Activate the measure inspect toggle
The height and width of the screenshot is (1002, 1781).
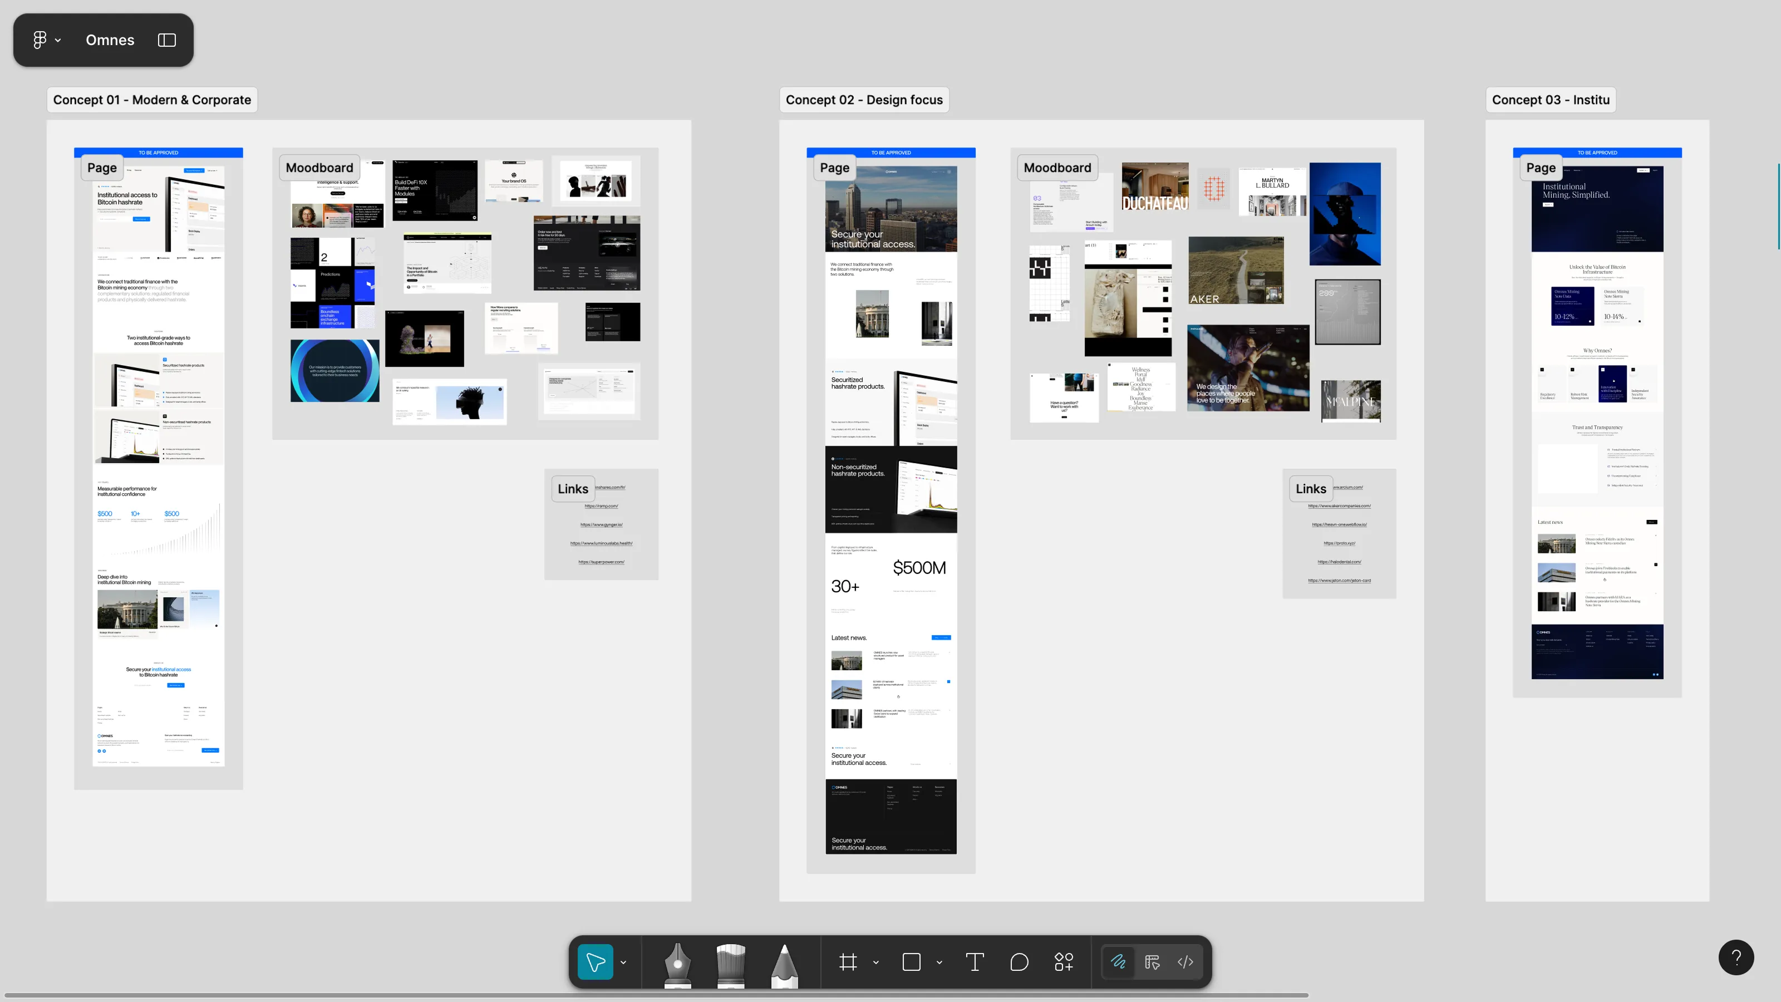pos(1152,962)
